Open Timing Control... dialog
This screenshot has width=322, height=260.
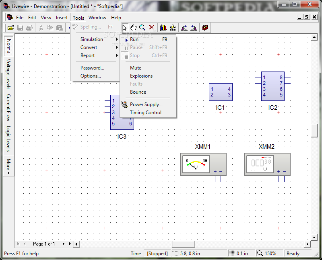[x=148, y=113]
